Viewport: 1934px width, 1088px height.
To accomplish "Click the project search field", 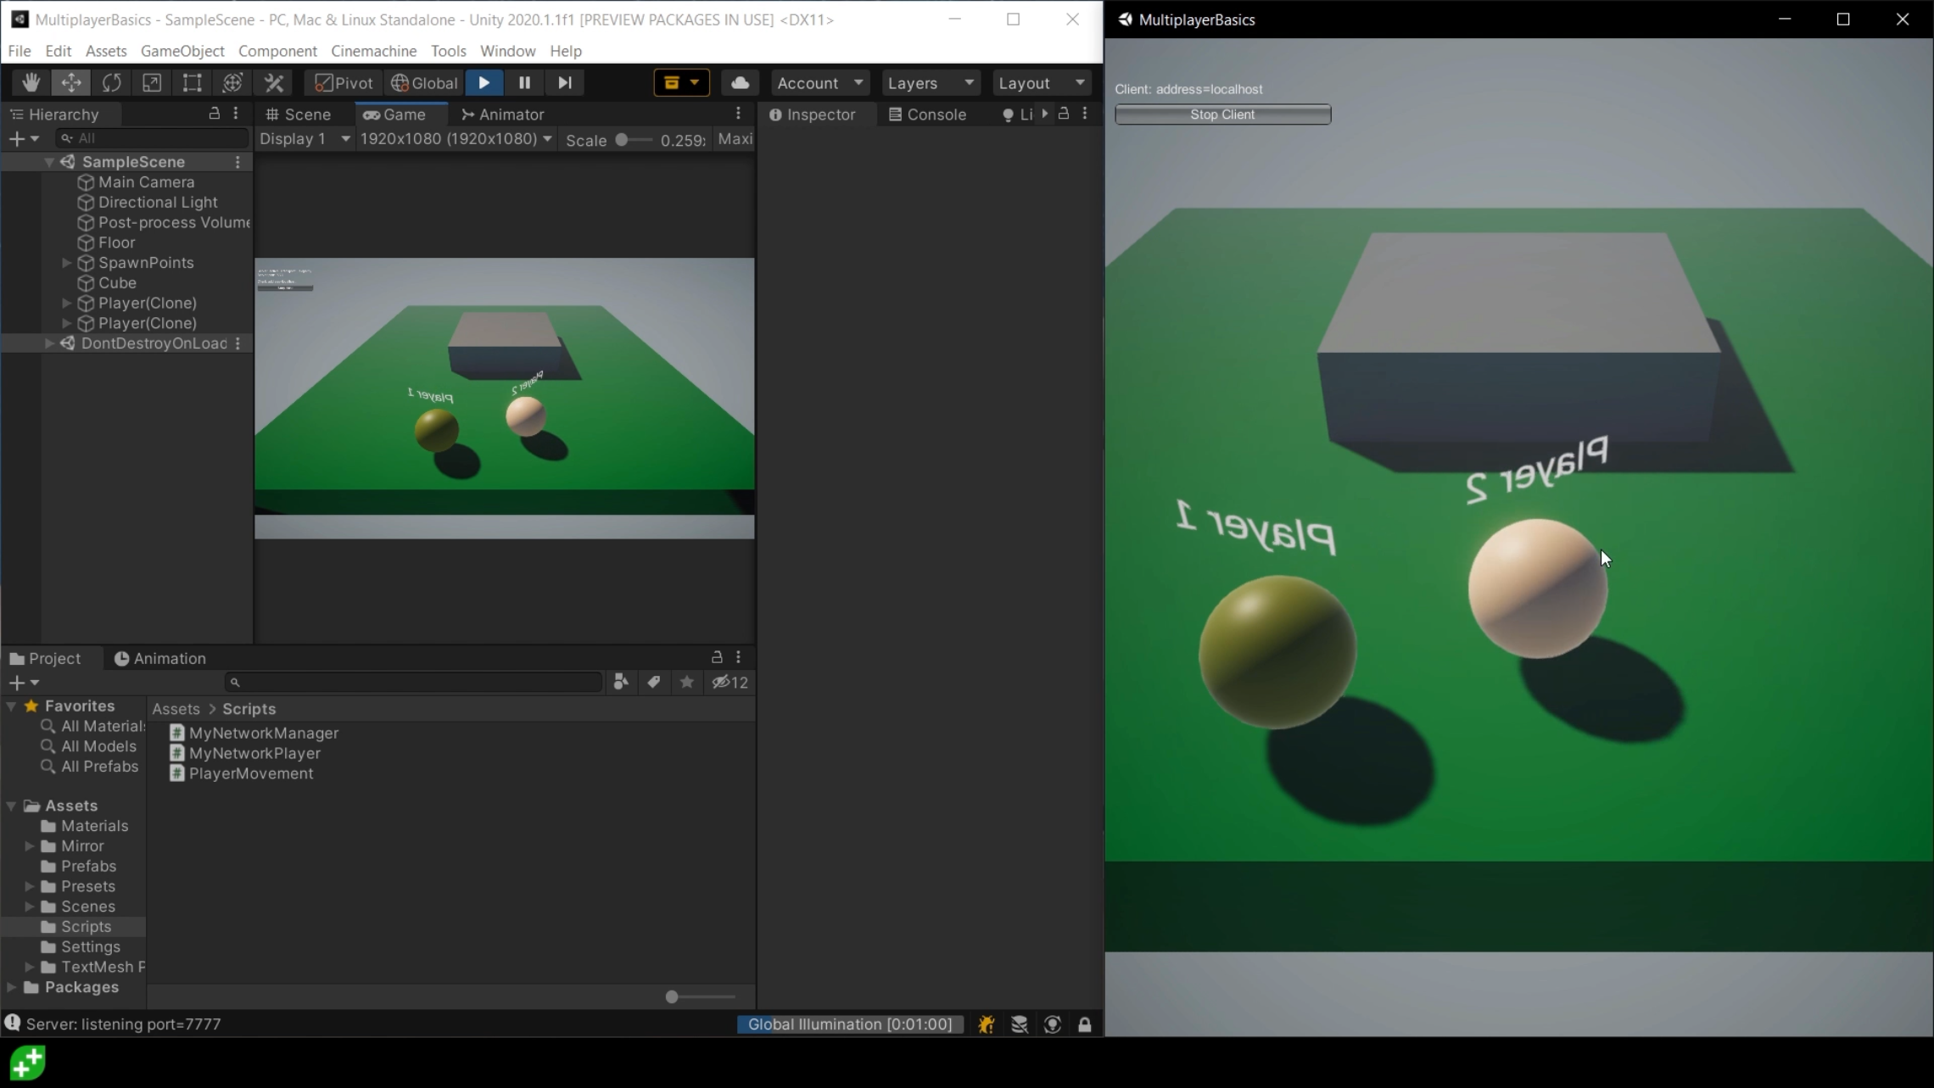I will (x=414, y=683).
